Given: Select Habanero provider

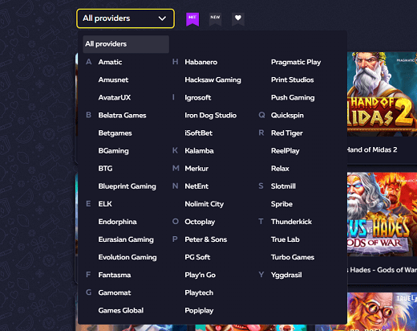Looking at the screenshot, I should [201, 62].
